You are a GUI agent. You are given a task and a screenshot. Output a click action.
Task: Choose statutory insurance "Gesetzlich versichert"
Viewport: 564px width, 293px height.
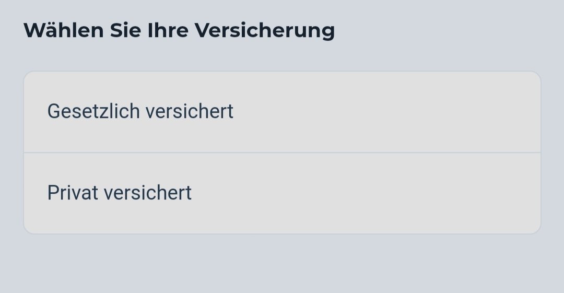140,112
